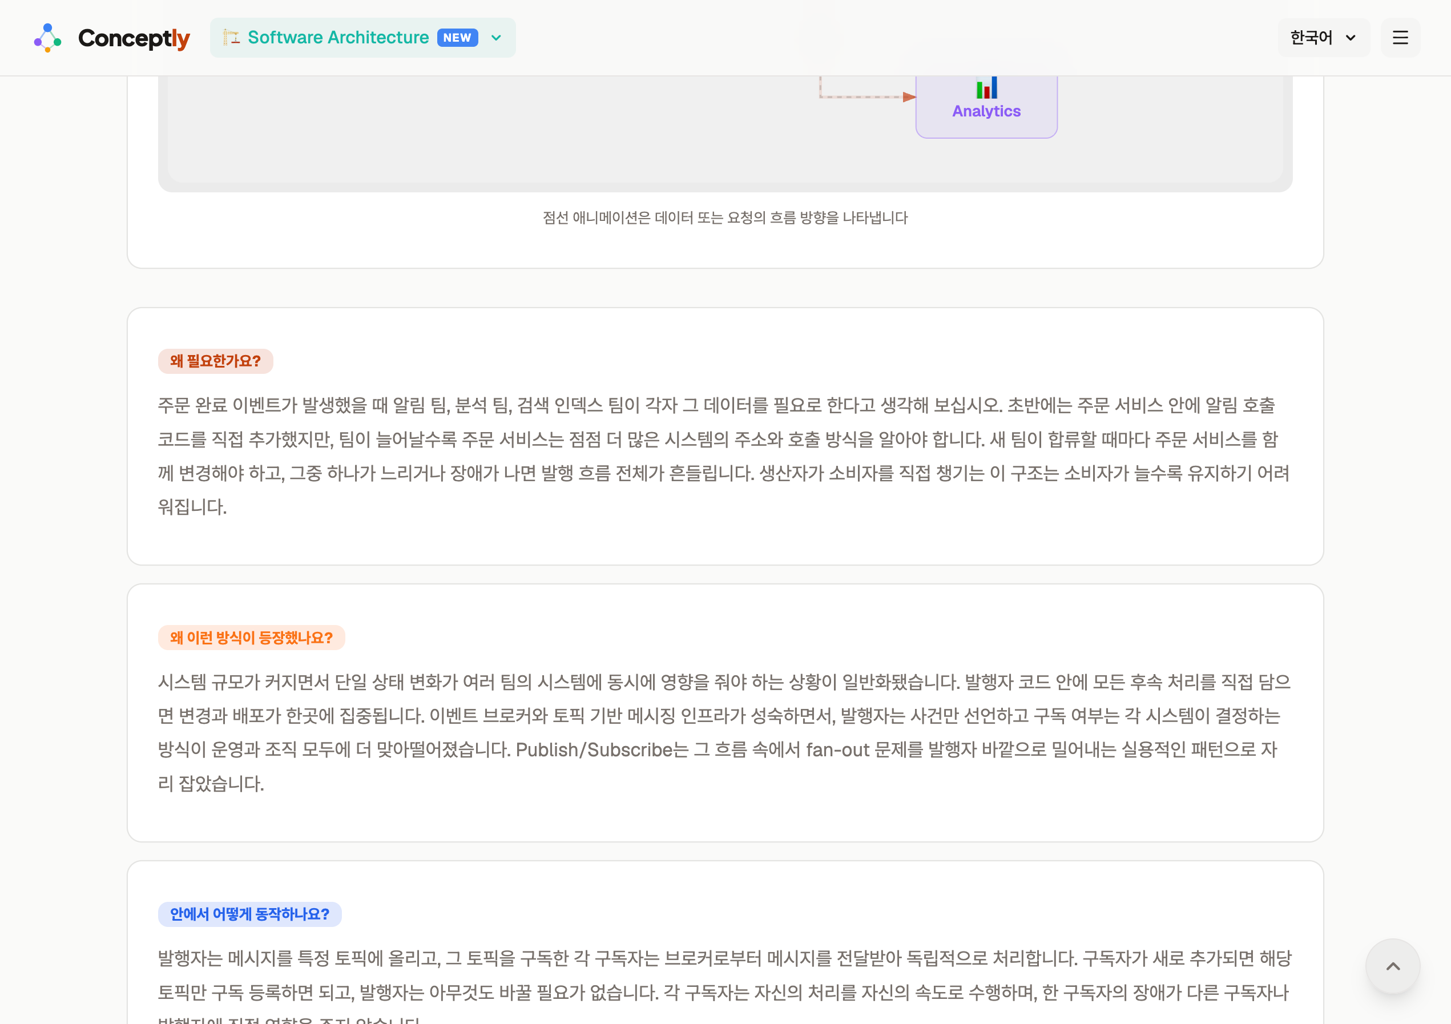Click the Analytics bar chart icon
1451x1024 pixels.
pos(986,88)
